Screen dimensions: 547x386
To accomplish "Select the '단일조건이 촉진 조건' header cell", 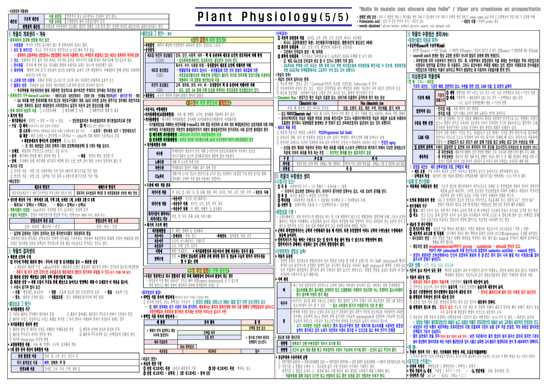I will pyautogui.click(x=42, y=221).
